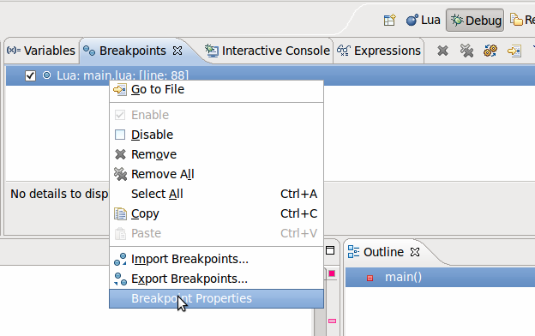
Task: Click the Remove Selected Breakpoints toolbar icon
Action: pyautogui.click(x=442, y=51)
